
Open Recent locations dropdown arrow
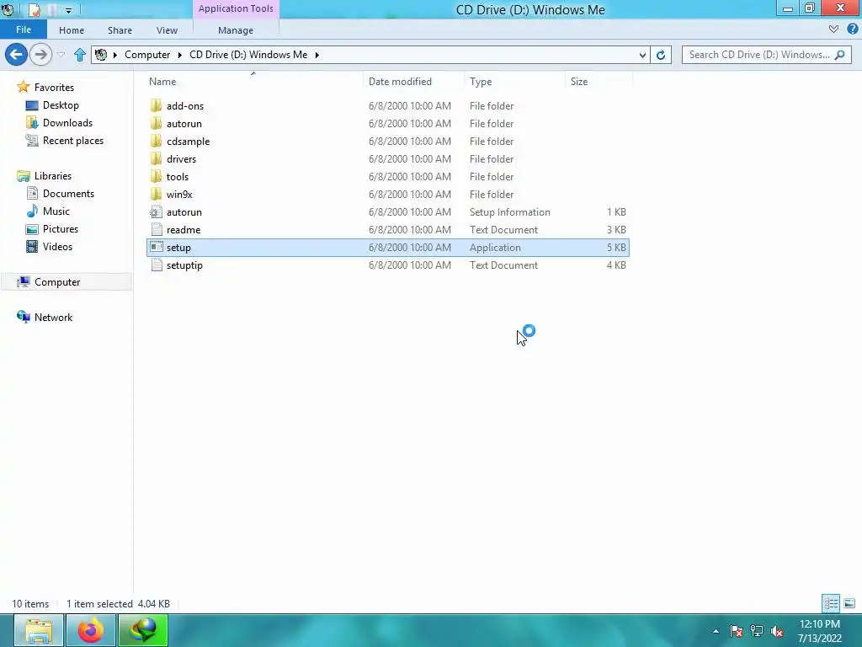[x=61, y=55]
